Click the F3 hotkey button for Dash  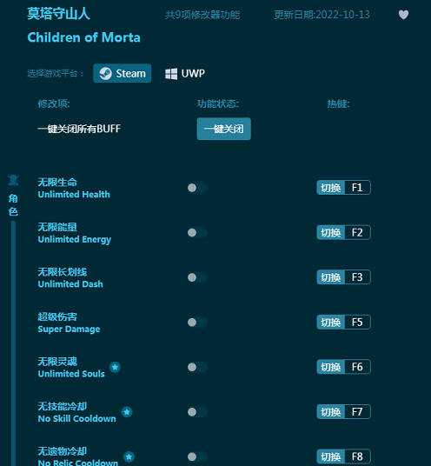pyautogui.click(x=344, y=277)
